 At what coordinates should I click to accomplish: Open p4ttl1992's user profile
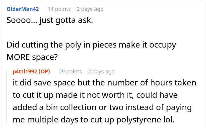25,72
